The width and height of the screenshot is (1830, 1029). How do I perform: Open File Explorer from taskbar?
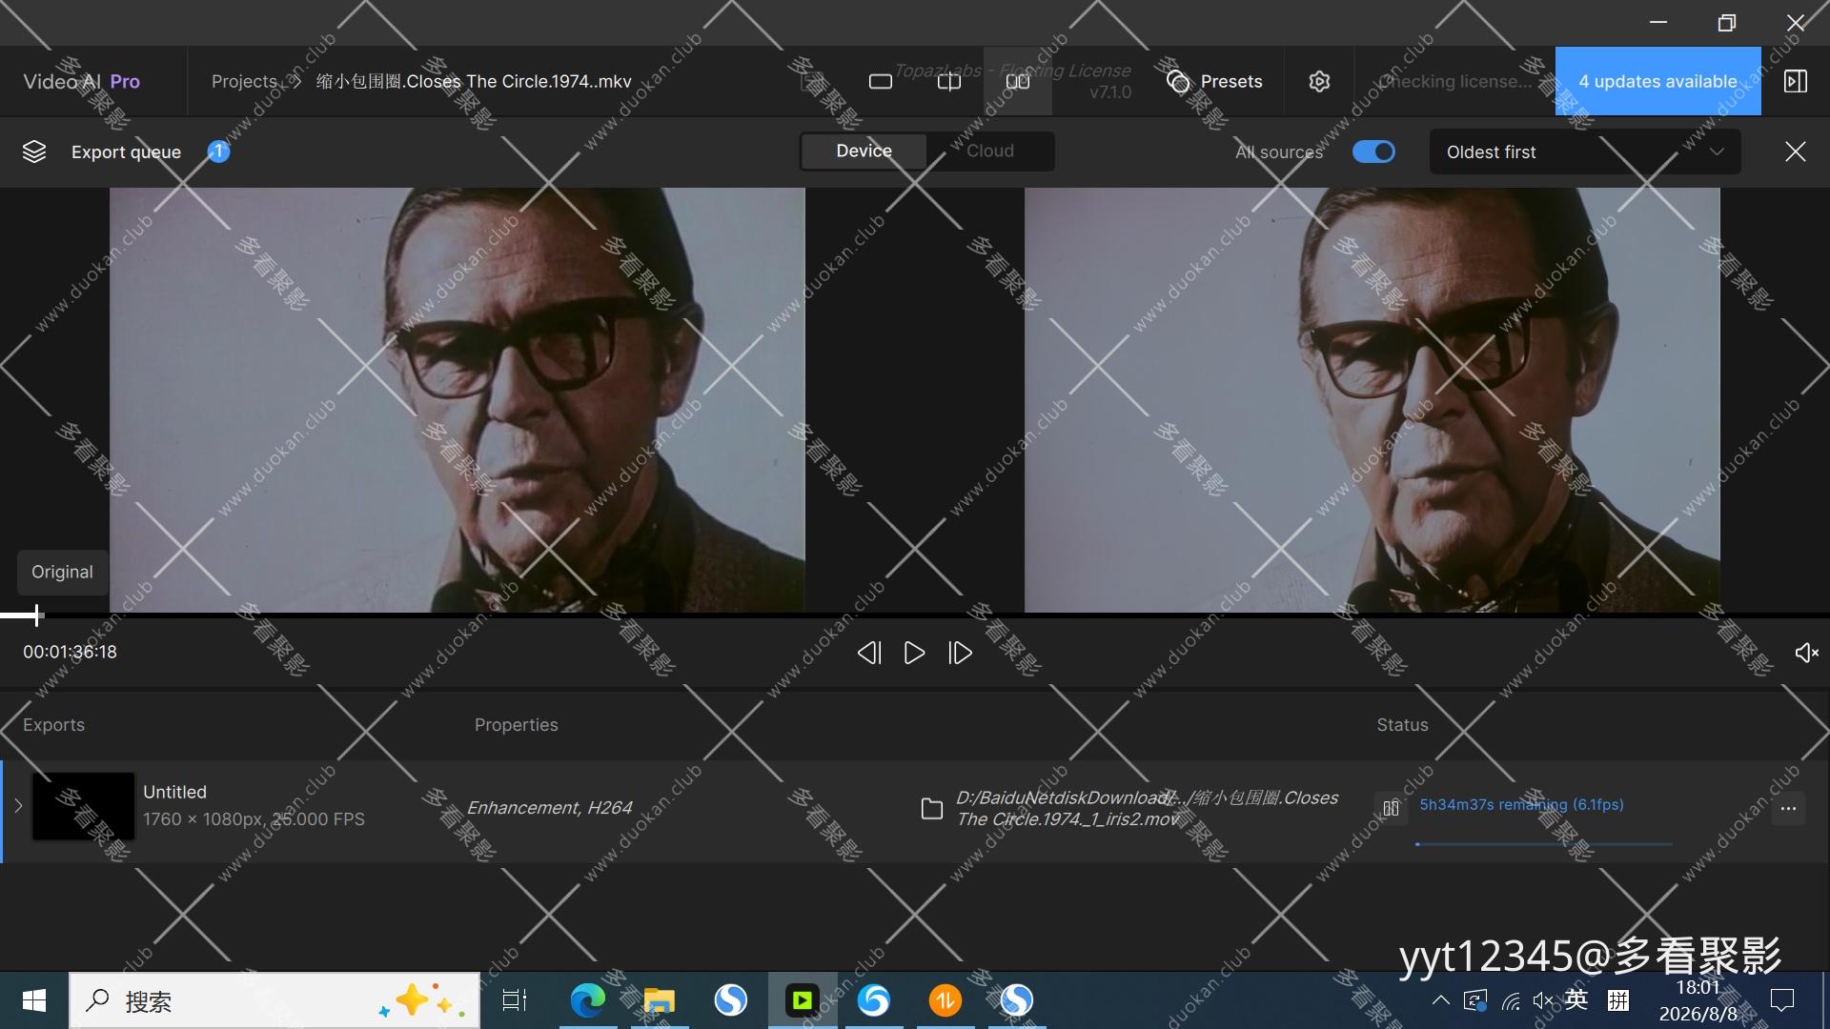click(x=660, y=1000)
